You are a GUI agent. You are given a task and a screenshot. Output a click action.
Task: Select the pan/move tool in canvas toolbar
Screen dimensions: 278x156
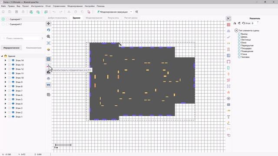tap(48, 23)
